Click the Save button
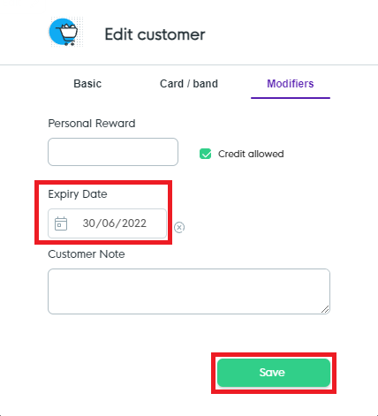Screen dimensions: 378x416 click(x=274, y=373)
